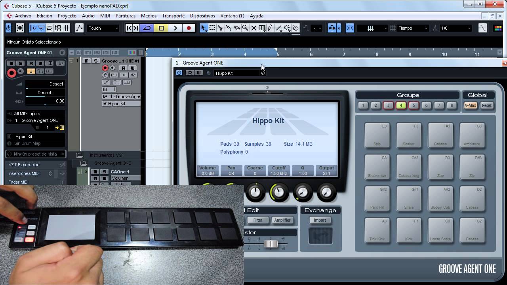The image size is (507, 285).
Task: Solo Groove Agent ONE 01 track list S
Action: point(95,61)
